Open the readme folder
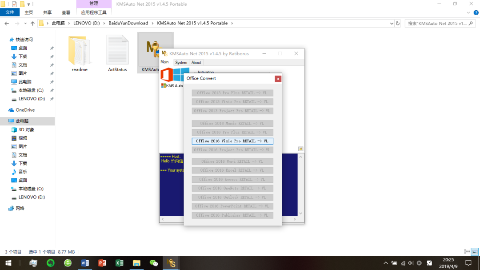Image resolution: width=480 pixels, height=270 pixels. 80,54
